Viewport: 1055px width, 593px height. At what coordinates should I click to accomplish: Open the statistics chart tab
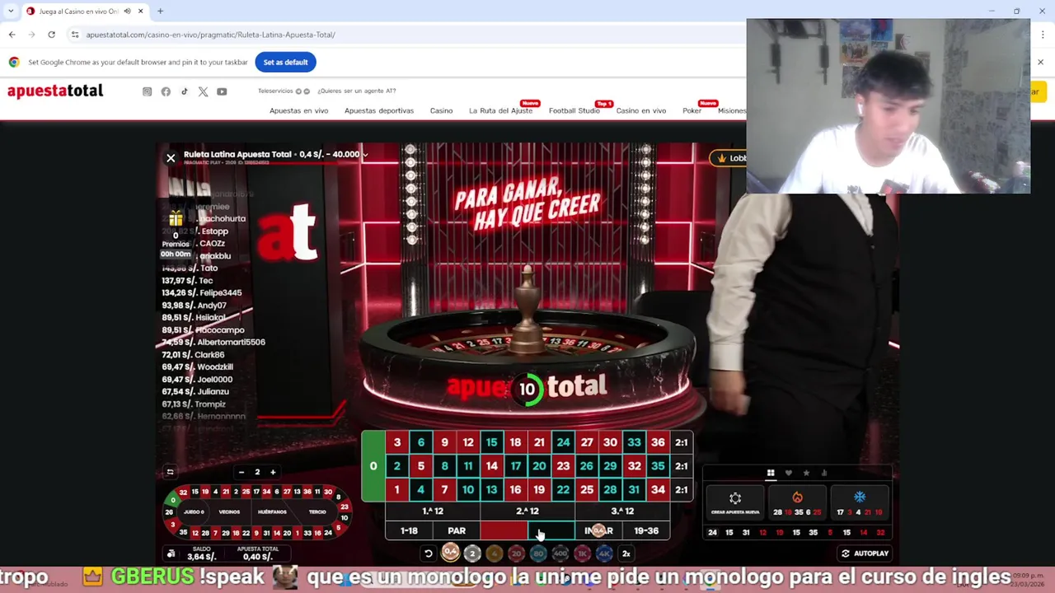tap(824, 473)
